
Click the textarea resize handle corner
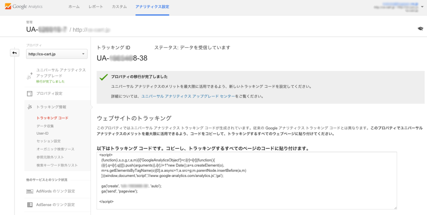pyautogui.click(x=395, y=208)
